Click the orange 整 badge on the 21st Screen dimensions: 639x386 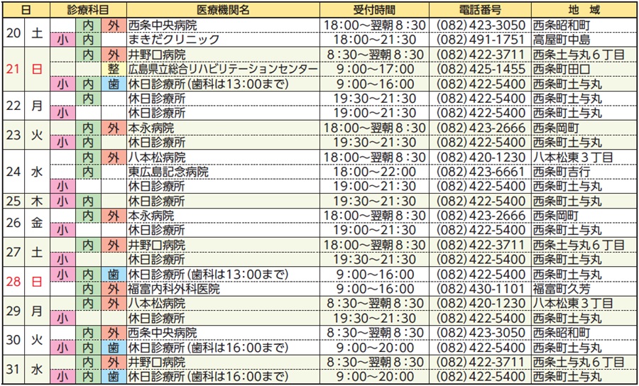coord(113,69)
